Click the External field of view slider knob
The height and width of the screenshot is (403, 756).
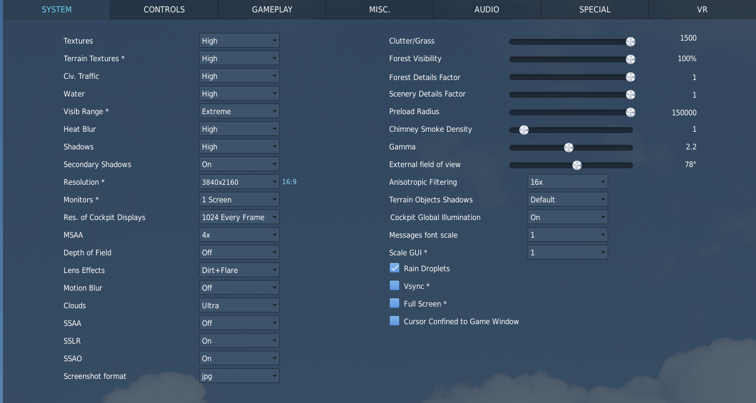click(x=577, y=165)
